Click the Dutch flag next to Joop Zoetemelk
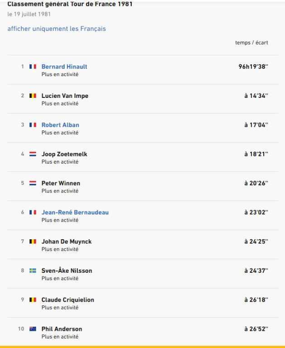 [33, 154]
